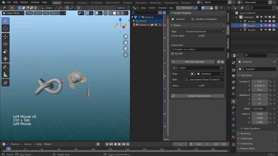Screen dimensions: 278x156
Task: Toggle auto keying record button
Action: [x=98, y=144]
